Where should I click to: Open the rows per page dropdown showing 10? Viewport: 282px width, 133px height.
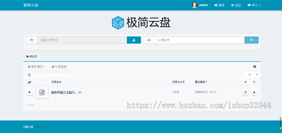pos(252,75)
